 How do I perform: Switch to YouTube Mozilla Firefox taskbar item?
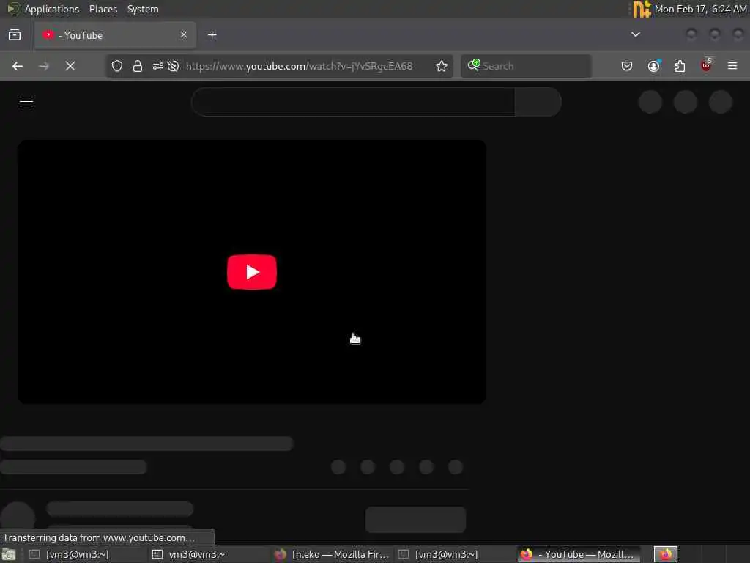pos(579,554)
